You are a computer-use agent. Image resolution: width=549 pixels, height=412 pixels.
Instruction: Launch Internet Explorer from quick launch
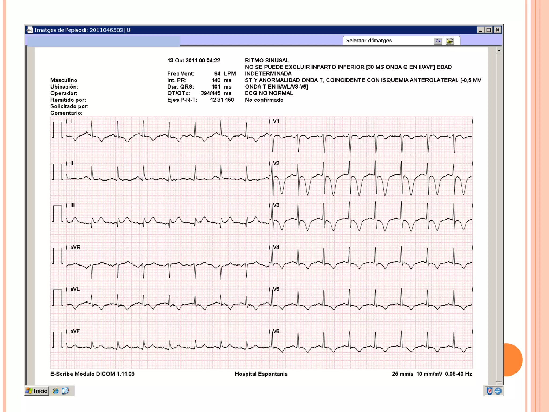[55, 391]
